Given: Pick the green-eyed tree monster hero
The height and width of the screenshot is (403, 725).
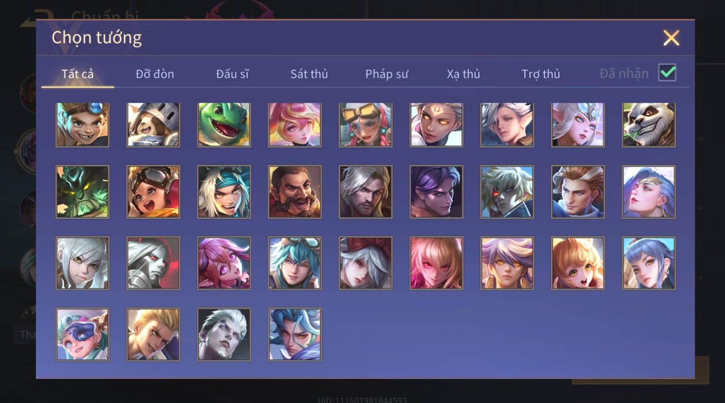Looking at the screenshot, I should tap(82, 192).
